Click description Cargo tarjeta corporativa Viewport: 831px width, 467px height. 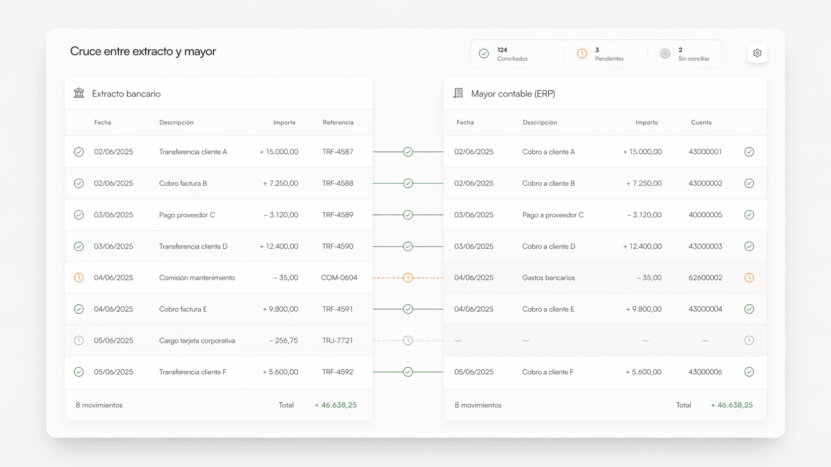point(197,340)
